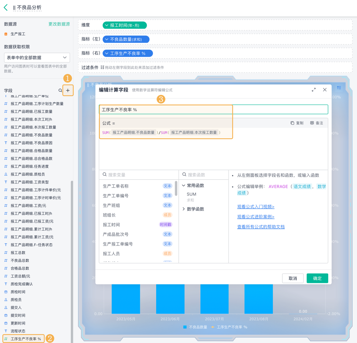
Task: Open the 观看公式入门视频 tutorial link
Action: point(256,207)
